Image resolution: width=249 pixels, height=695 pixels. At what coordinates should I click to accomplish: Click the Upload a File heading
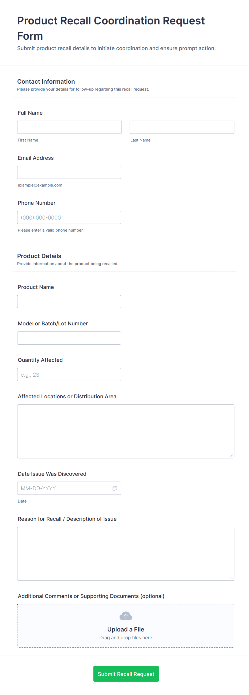point(126,629)
